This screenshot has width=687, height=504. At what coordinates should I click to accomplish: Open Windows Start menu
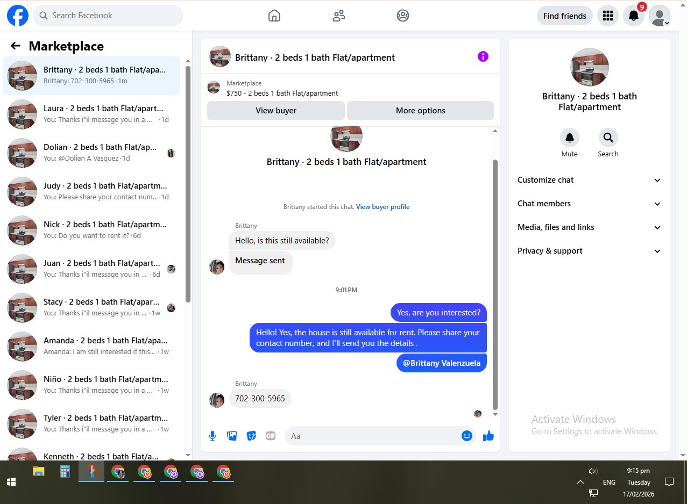point(11,482)
